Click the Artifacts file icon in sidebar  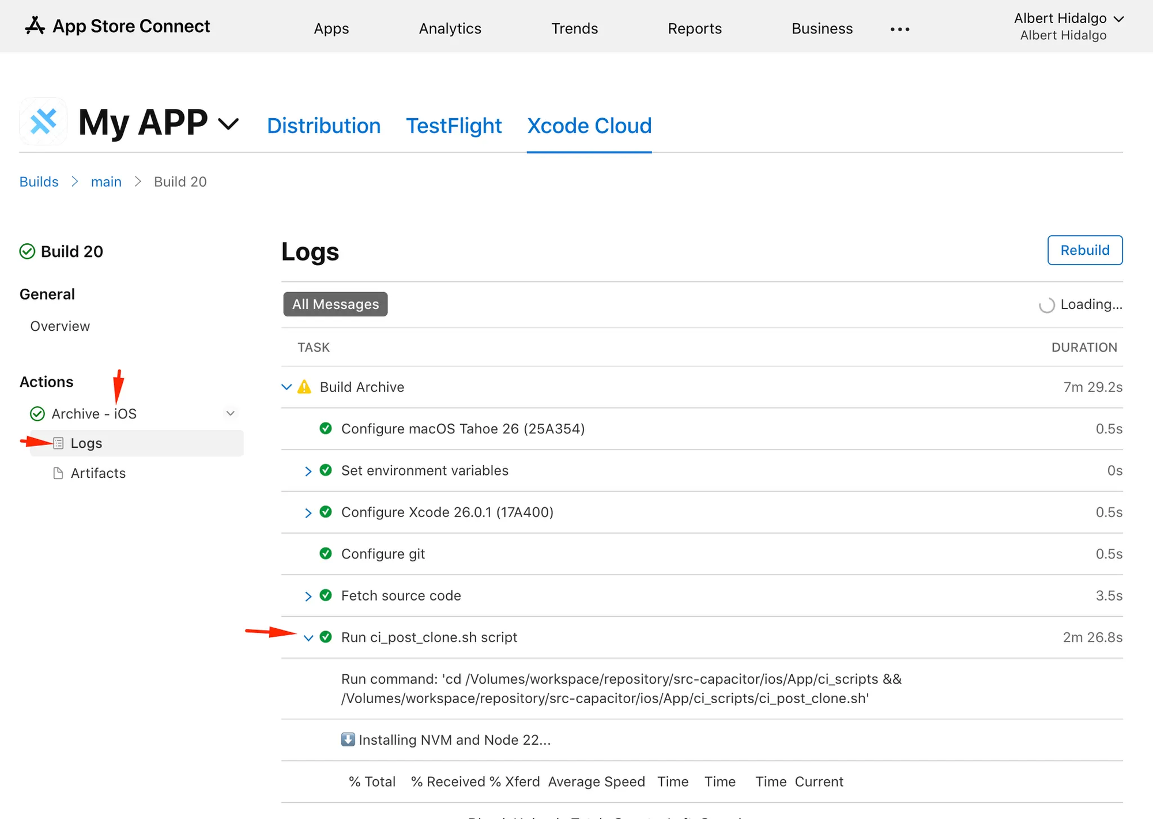pos(58,473)
